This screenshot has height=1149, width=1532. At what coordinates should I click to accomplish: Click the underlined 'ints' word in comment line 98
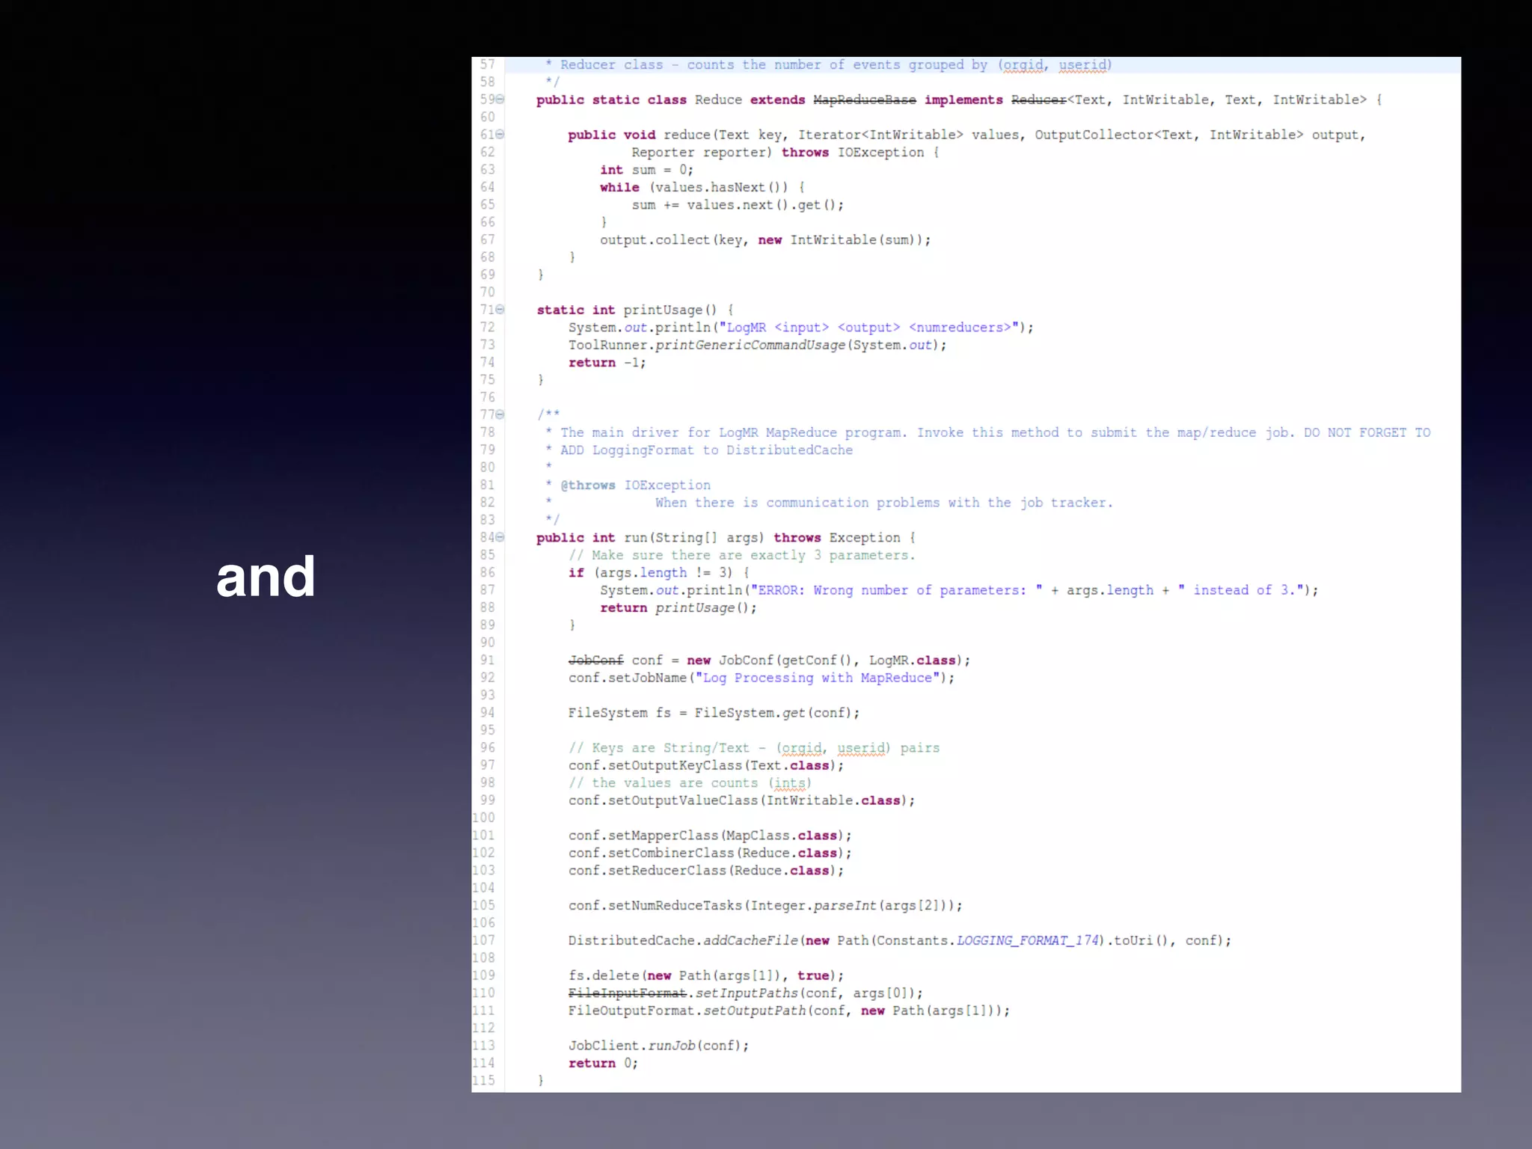pos(790,782)
